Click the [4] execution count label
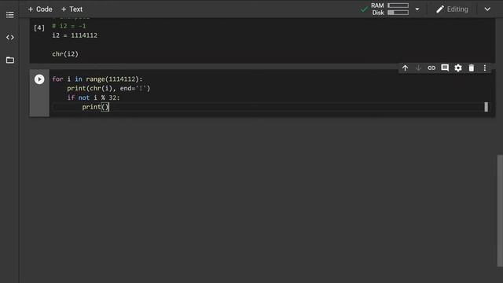 (39, 28)
